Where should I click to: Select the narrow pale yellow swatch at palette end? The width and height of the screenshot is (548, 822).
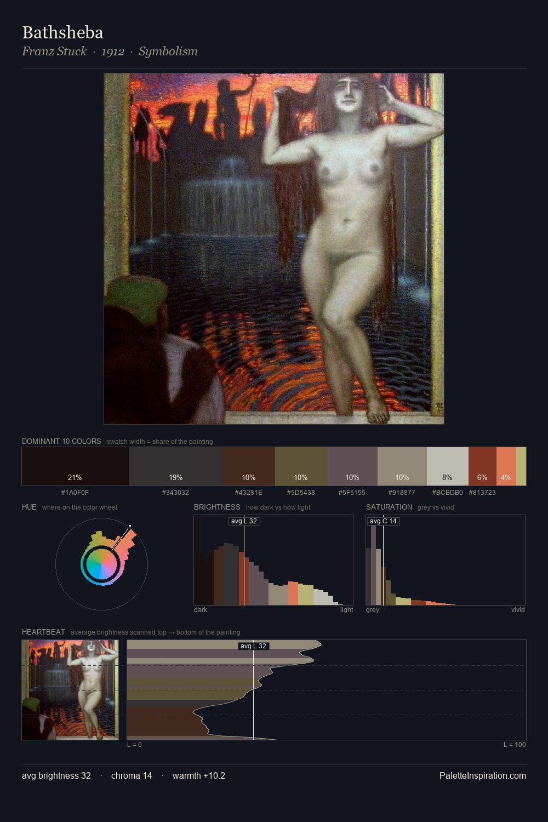click(521, 466)
